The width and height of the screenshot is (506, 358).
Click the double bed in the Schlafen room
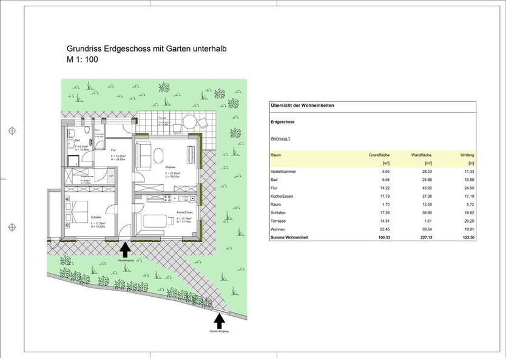(76, 212)
